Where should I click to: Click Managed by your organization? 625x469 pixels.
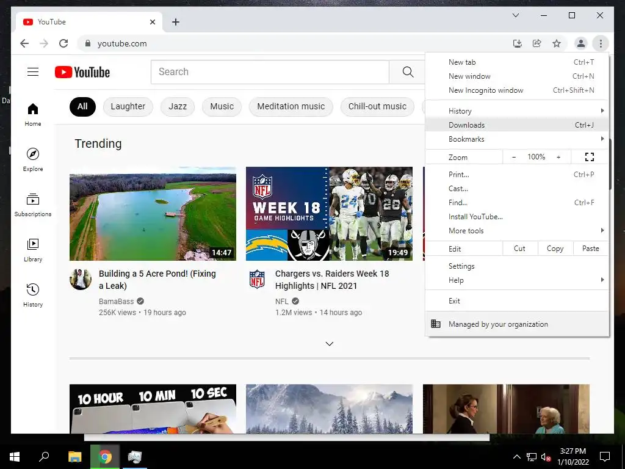[x=516, y=324]
